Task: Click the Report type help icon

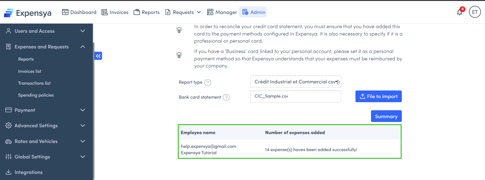Action: (x=208, y=83)
